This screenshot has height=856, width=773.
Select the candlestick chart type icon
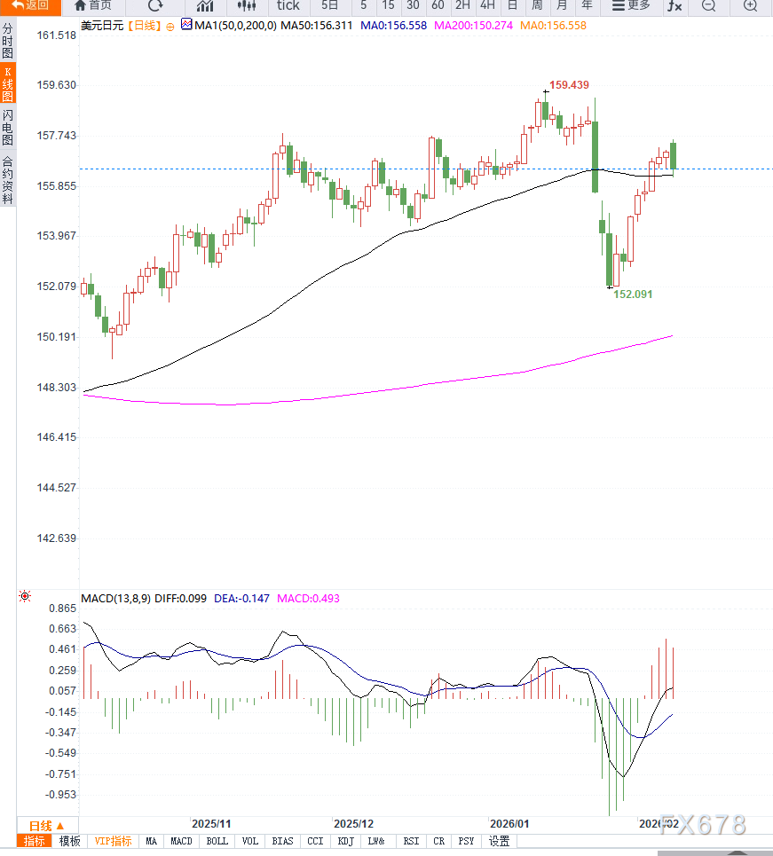pyautogui.click(x=246, y=6)
